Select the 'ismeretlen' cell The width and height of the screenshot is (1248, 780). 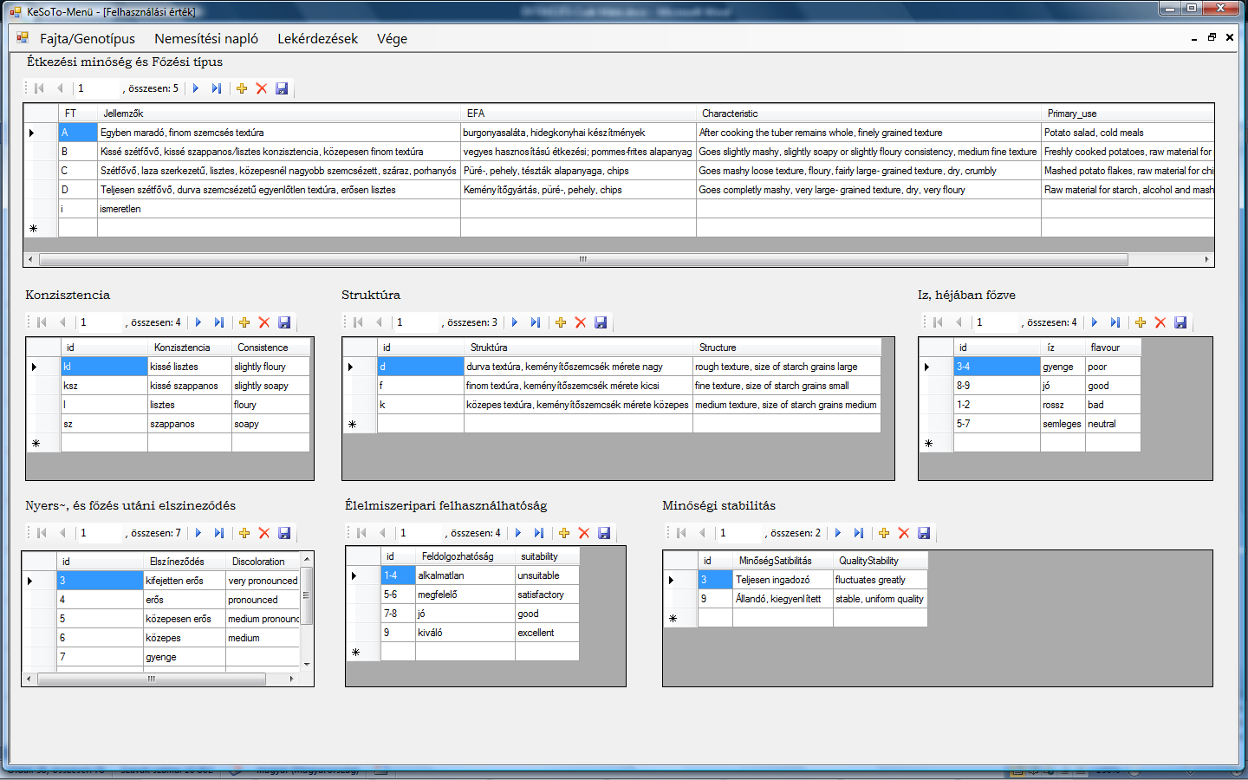point(279,209)
